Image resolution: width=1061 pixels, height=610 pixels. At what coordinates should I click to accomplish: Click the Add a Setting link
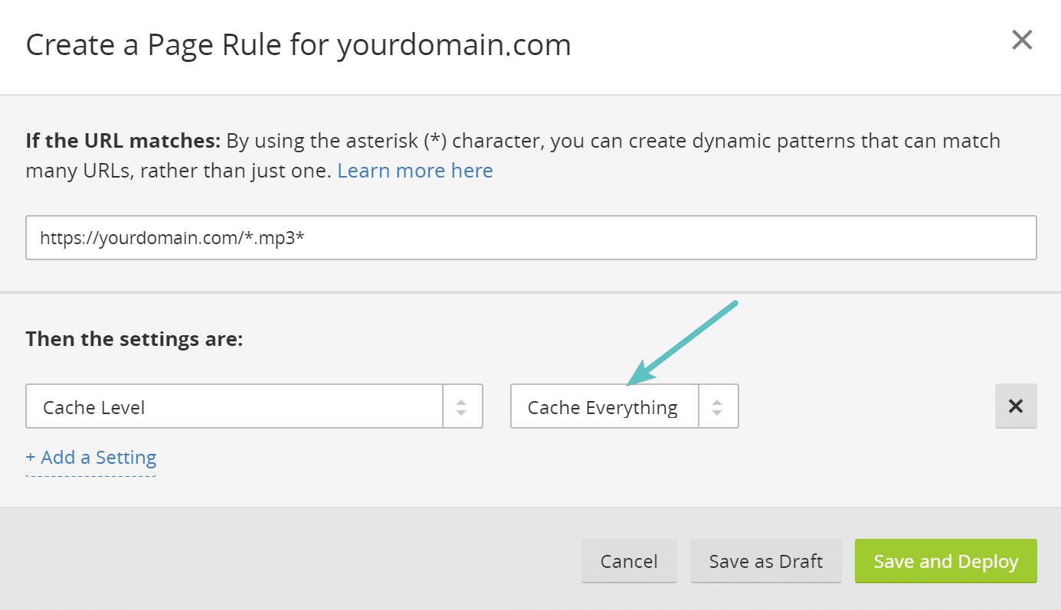pyautogui.click(x=91, y=457)
